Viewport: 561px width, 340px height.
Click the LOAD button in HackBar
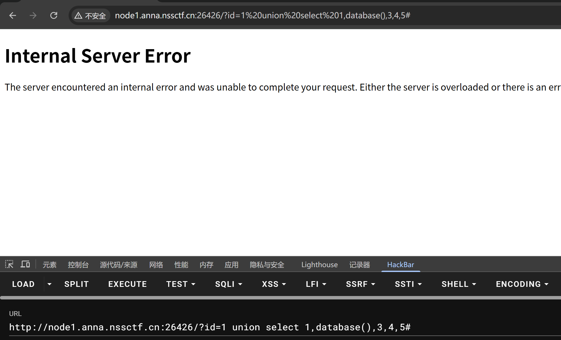(23, 284)
